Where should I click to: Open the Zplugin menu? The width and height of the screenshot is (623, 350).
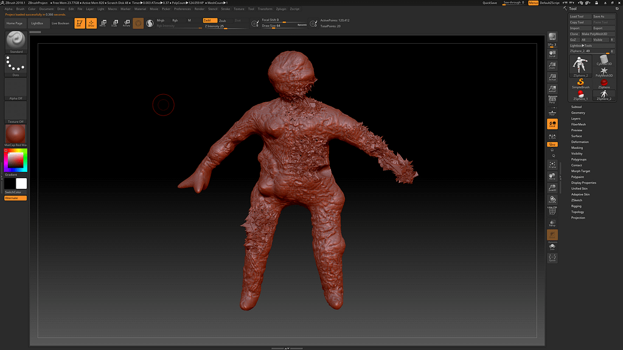coord(281,9)
